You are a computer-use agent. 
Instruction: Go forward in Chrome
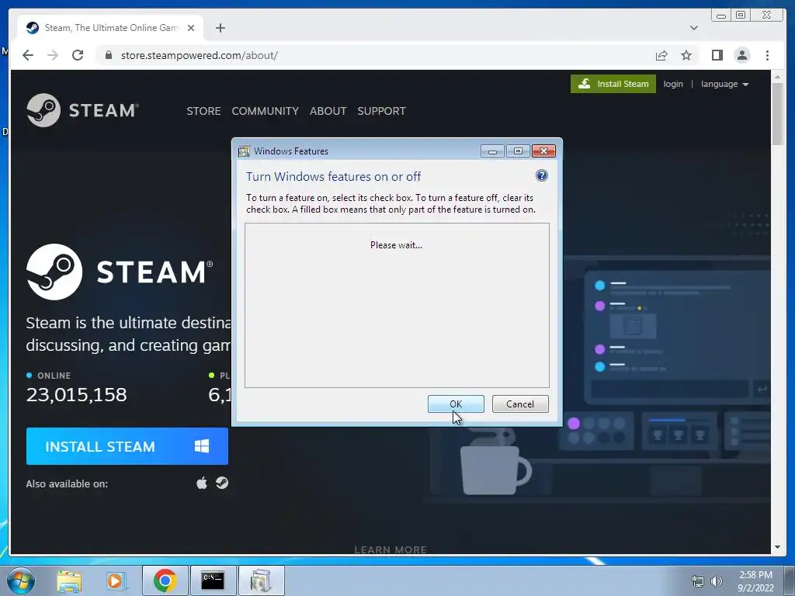pyautogui.click(x=53, y=55)
